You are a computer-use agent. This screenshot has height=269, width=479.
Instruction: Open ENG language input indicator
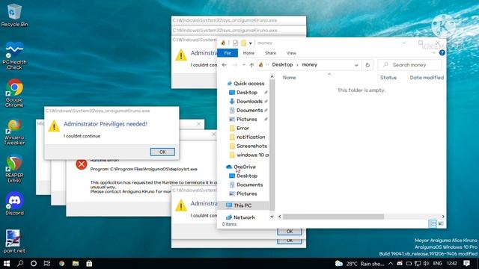click(x=437, y=264)
